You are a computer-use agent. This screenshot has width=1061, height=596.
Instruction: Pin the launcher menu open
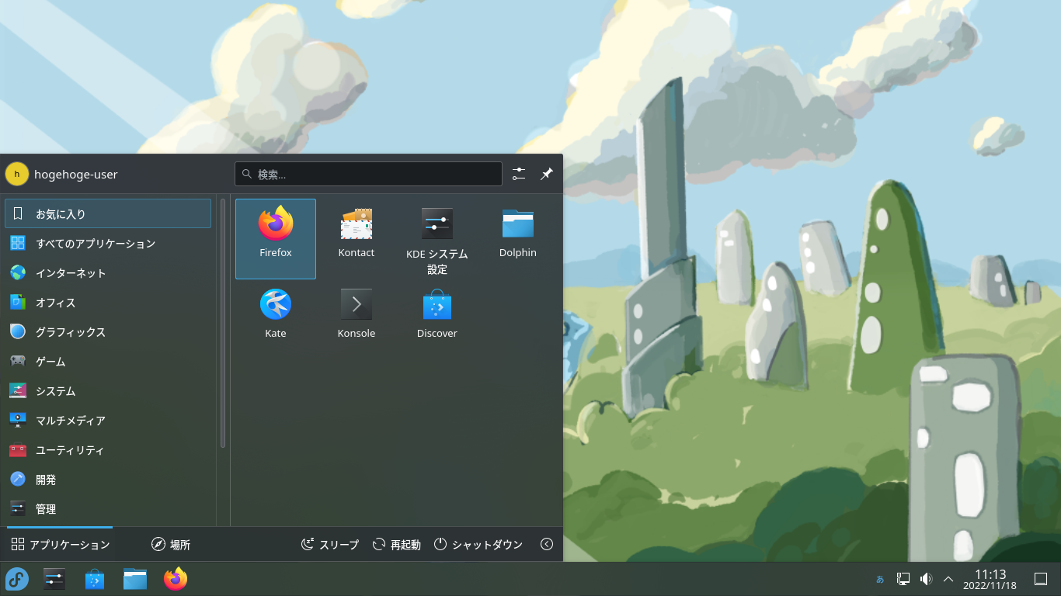(547, 174)
